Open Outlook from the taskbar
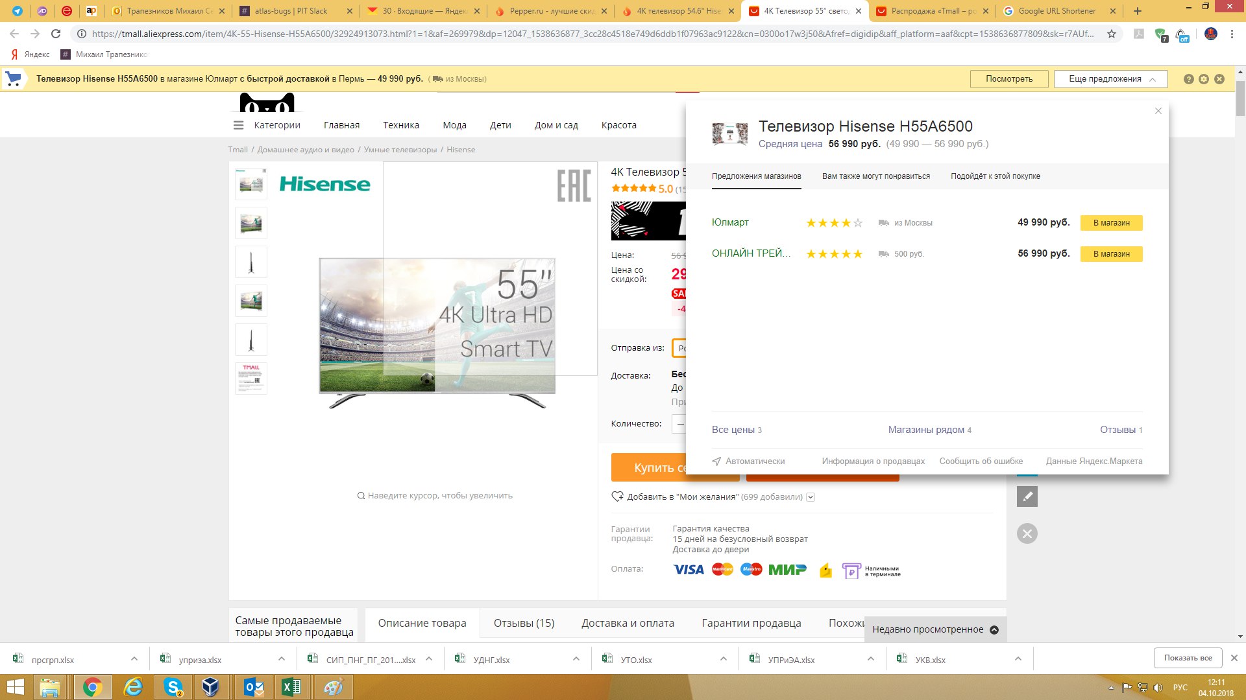 point(254,687)
